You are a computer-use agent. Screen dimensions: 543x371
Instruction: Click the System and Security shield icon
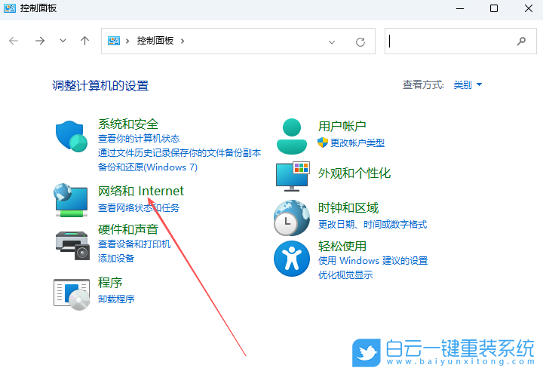pos(72,136)
